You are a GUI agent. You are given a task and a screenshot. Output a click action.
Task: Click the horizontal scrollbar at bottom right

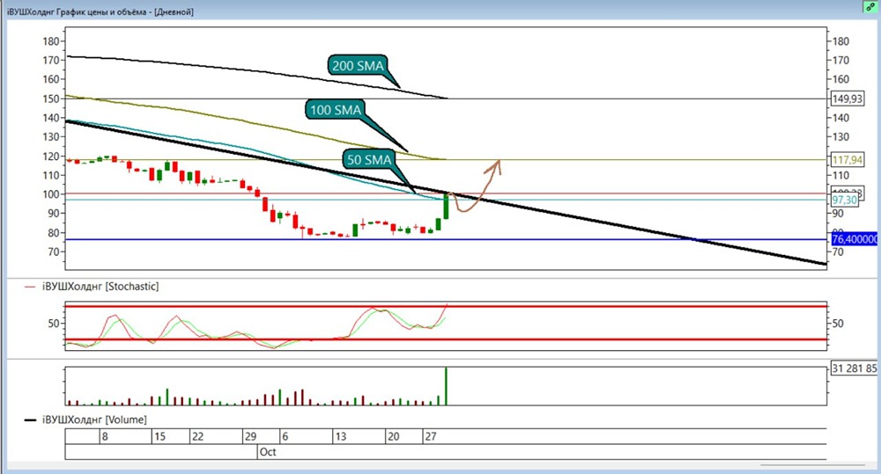812,464
